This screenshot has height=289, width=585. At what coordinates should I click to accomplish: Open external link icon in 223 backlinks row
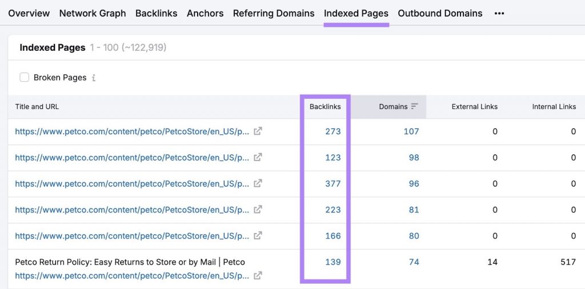click(258, 210)
